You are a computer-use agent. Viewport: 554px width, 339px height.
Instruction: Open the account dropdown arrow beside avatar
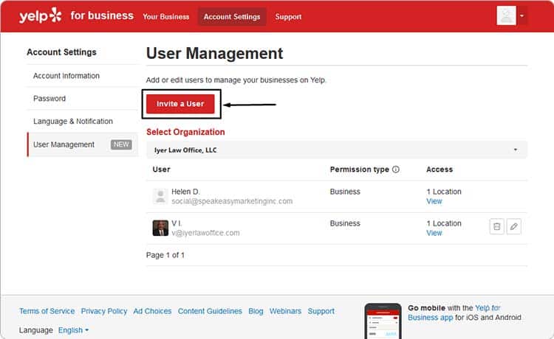521,15
